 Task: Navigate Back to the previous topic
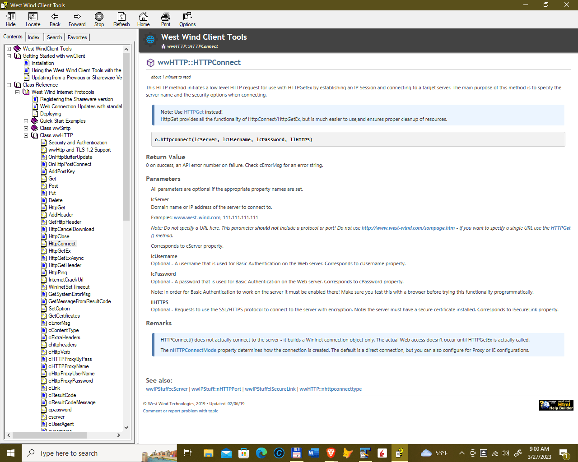click(55, 19)
